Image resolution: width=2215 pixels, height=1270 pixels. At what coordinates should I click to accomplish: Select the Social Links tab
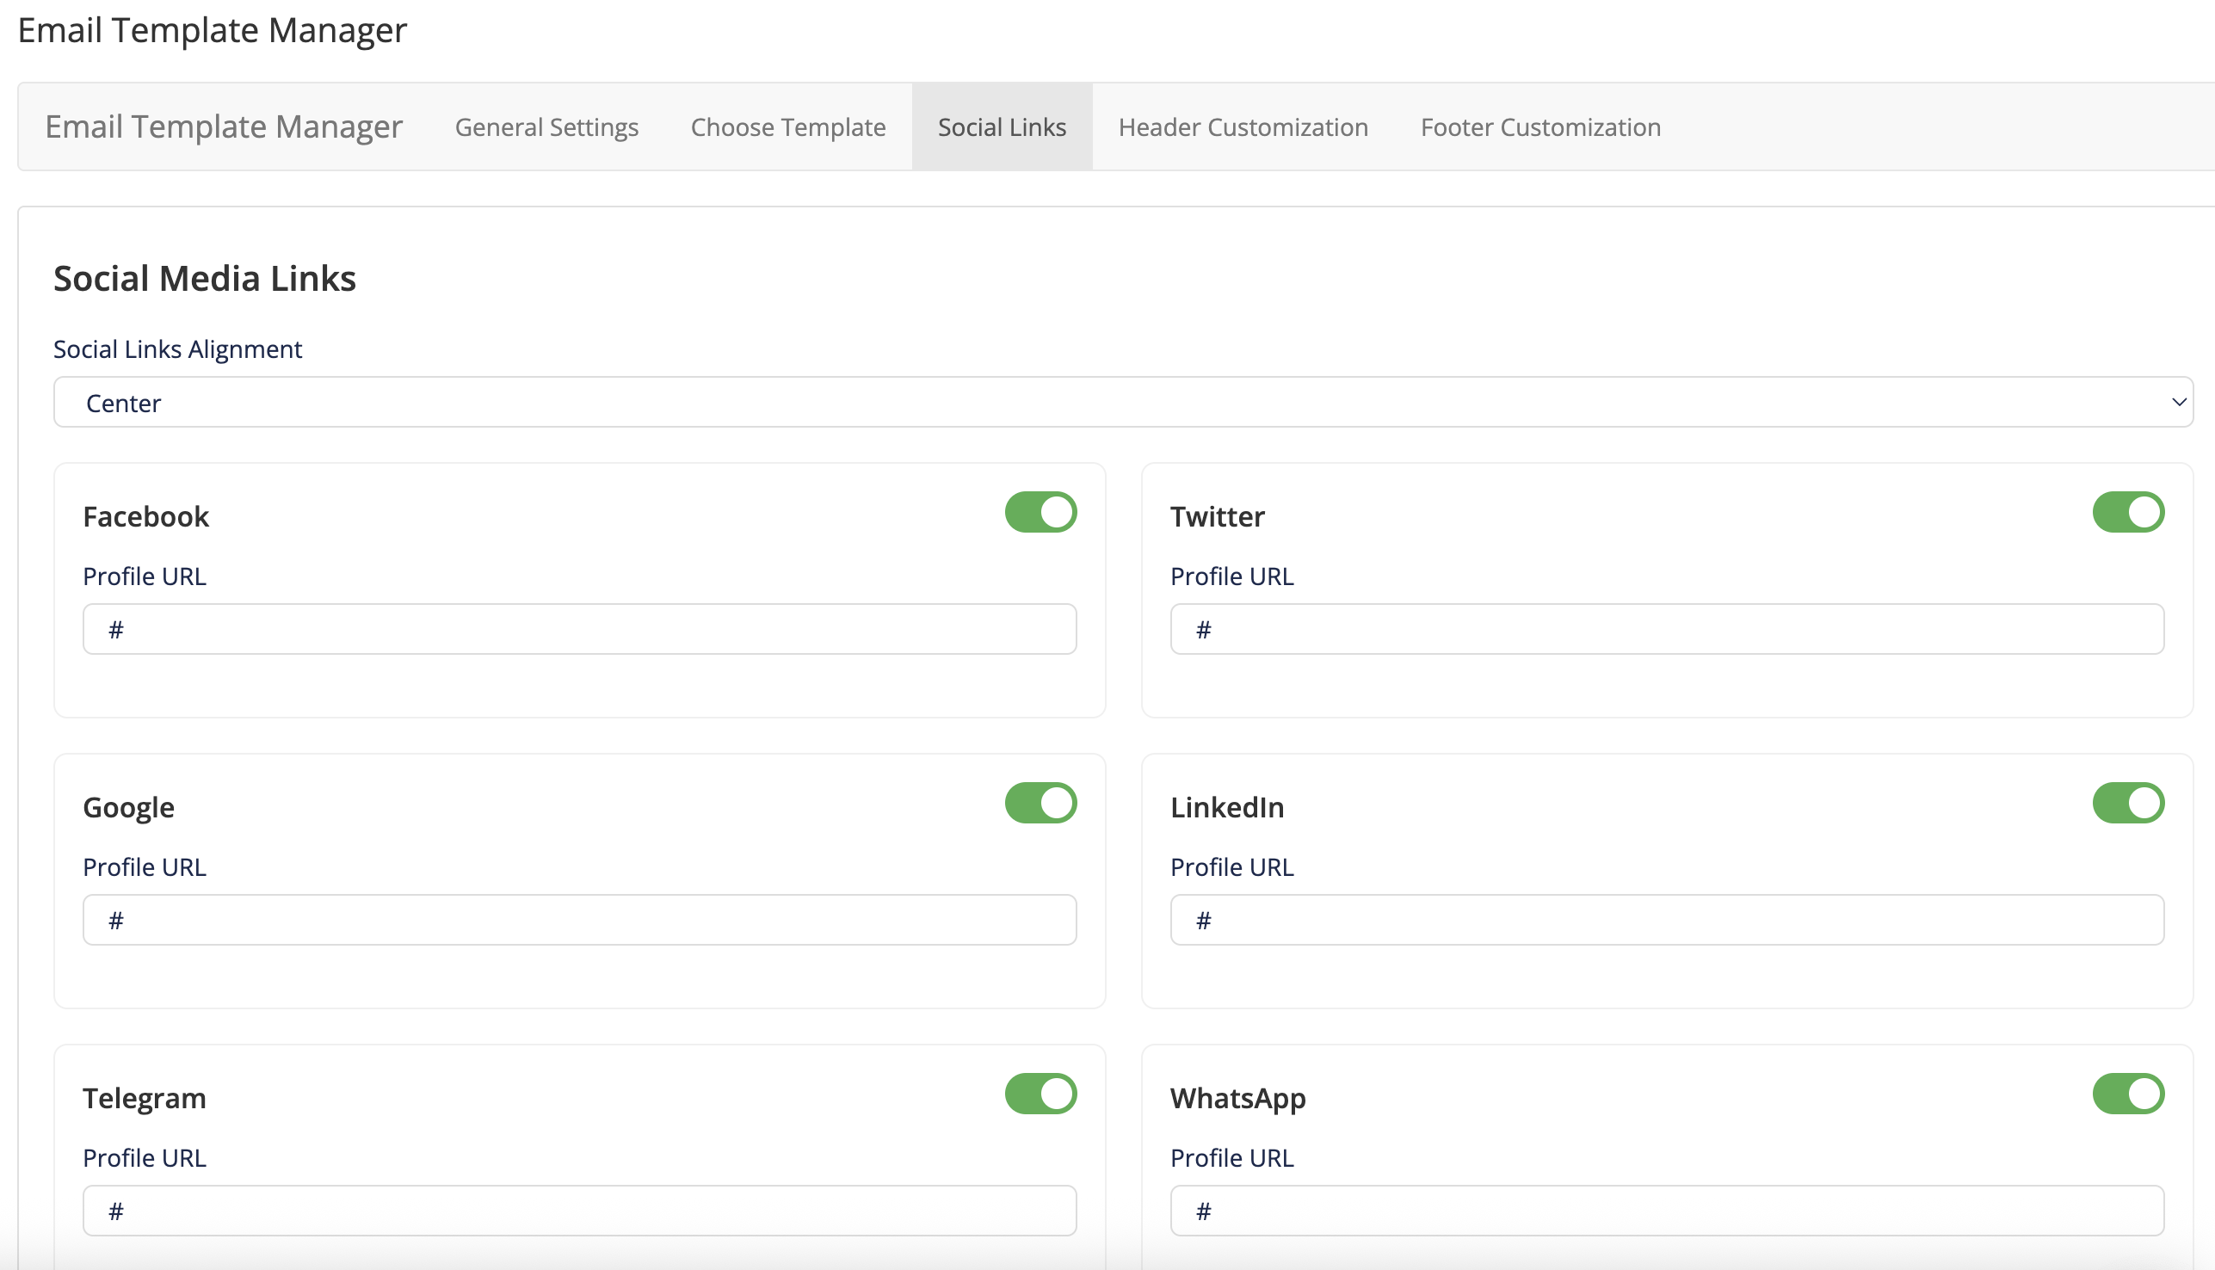pos(1002,127)
